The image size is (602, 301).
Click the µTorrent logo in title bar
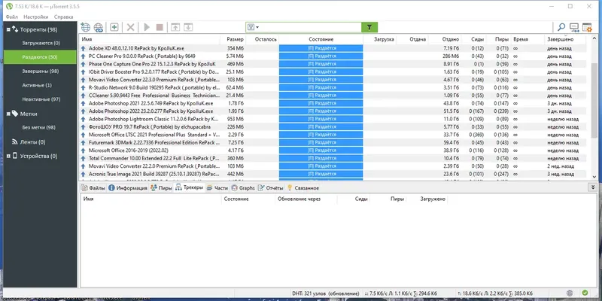tap(9, 6)
